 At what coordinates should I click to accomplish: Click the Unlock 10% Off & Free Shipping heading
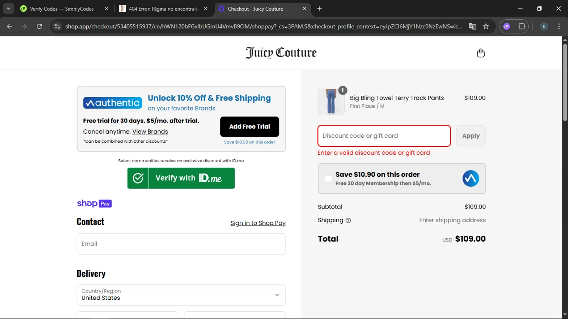coord(209,98)
